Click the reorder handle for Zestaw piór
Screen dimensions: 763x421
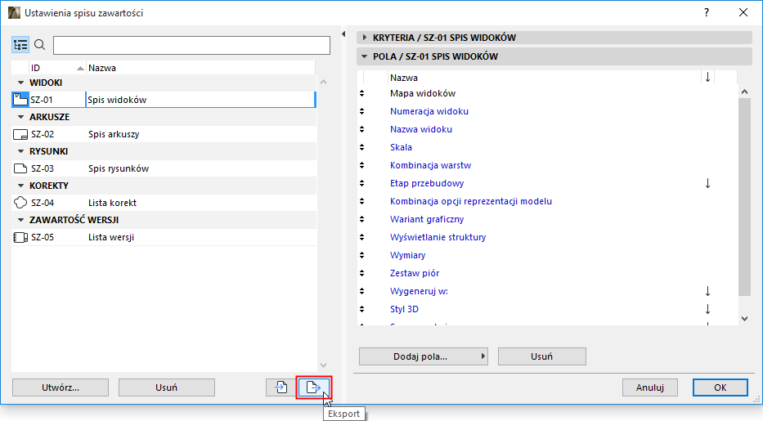coord(361,273)
